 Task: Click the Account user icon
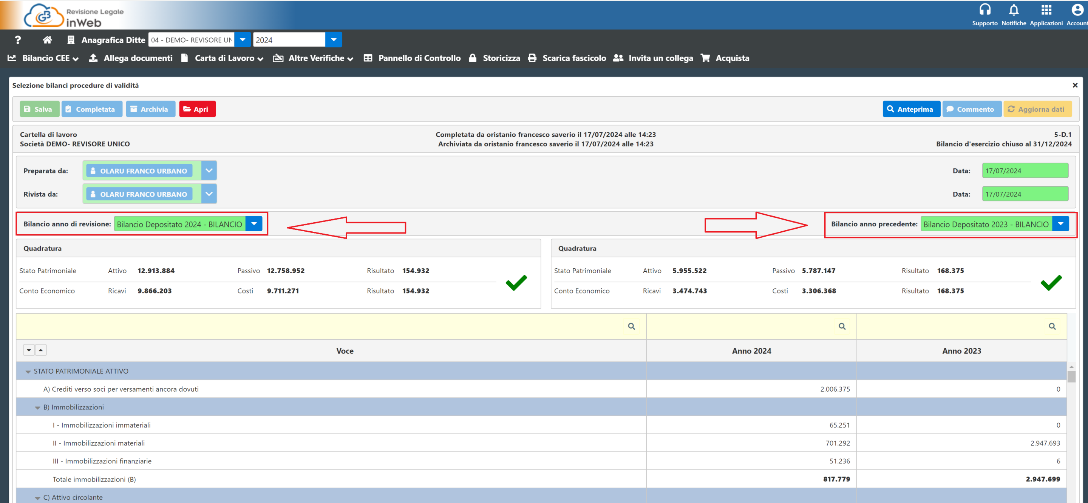[1077, 11]
